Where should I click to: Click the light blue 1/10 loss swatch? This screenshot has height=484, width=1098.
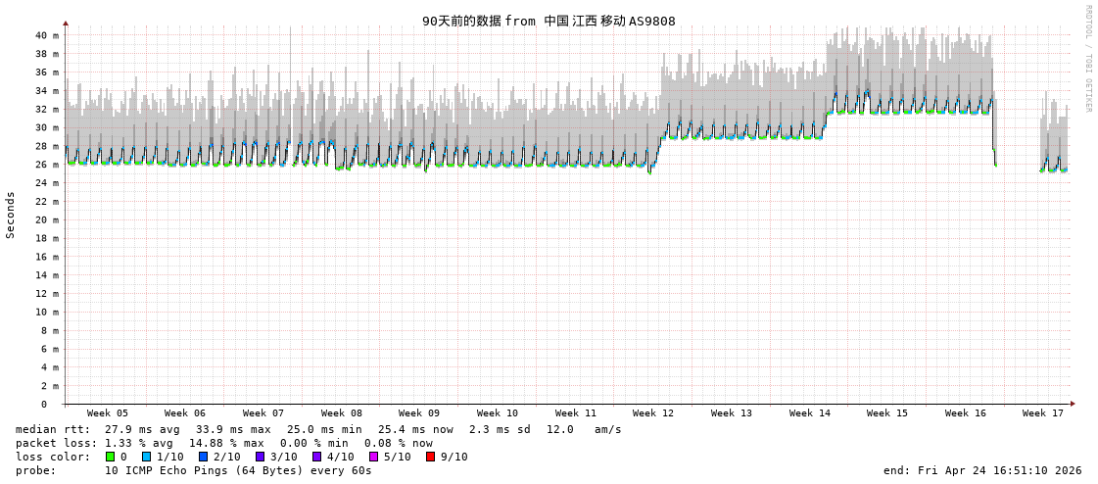tap(146, 457)
